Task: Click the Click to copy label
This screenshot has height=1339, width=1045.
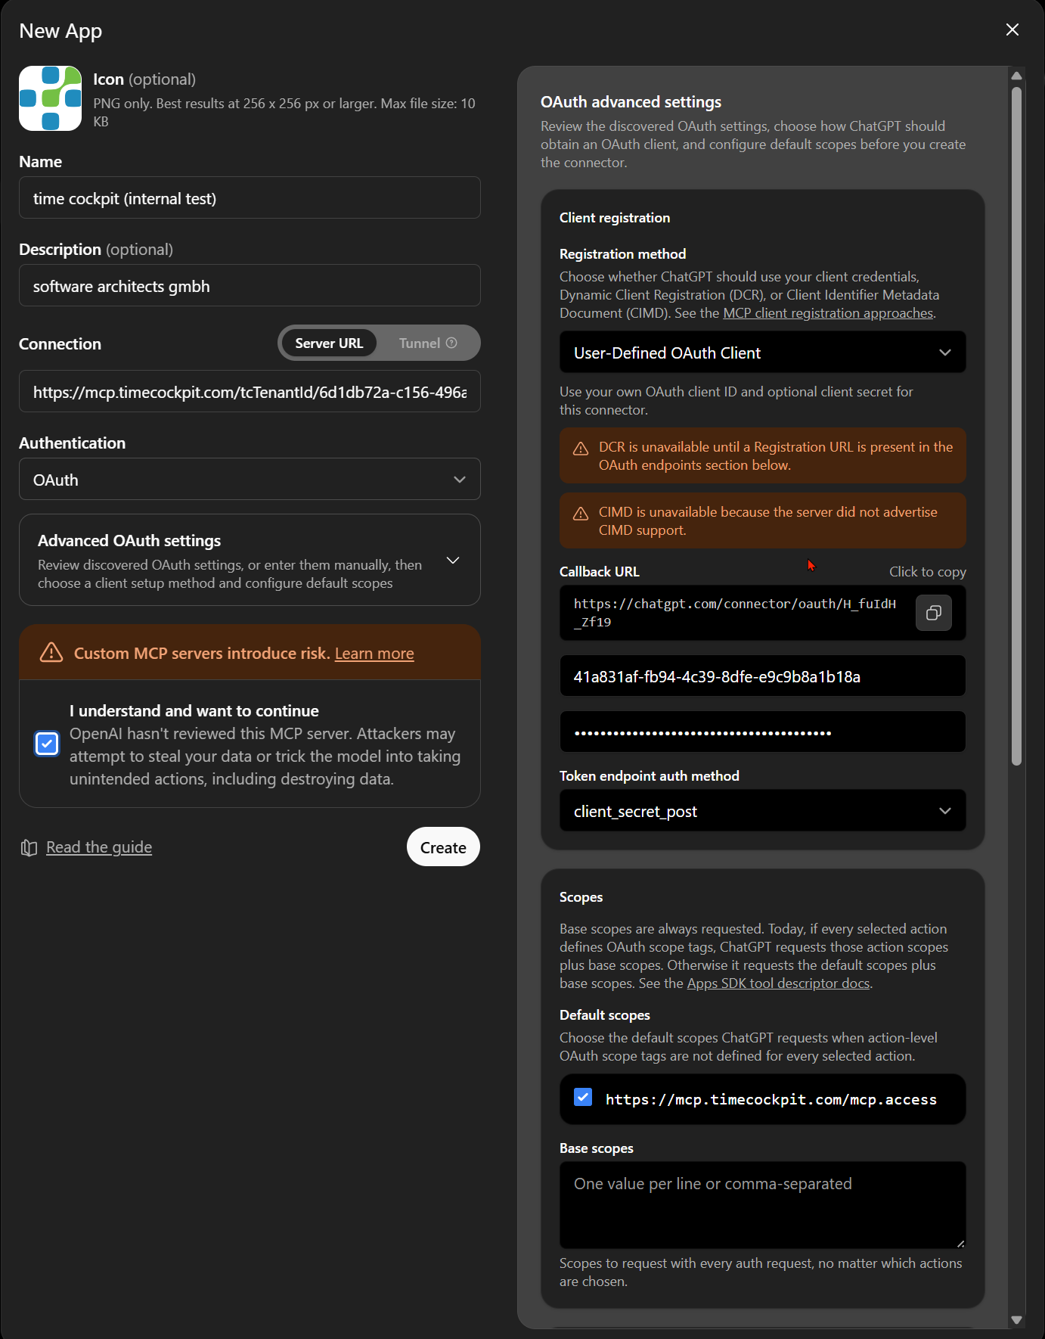Action: [928, 572]
